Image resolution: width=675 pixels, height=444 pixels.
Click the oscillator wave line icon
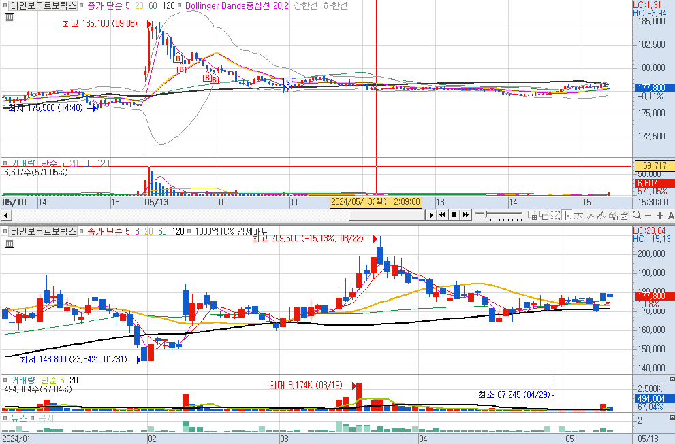point(590,215)
